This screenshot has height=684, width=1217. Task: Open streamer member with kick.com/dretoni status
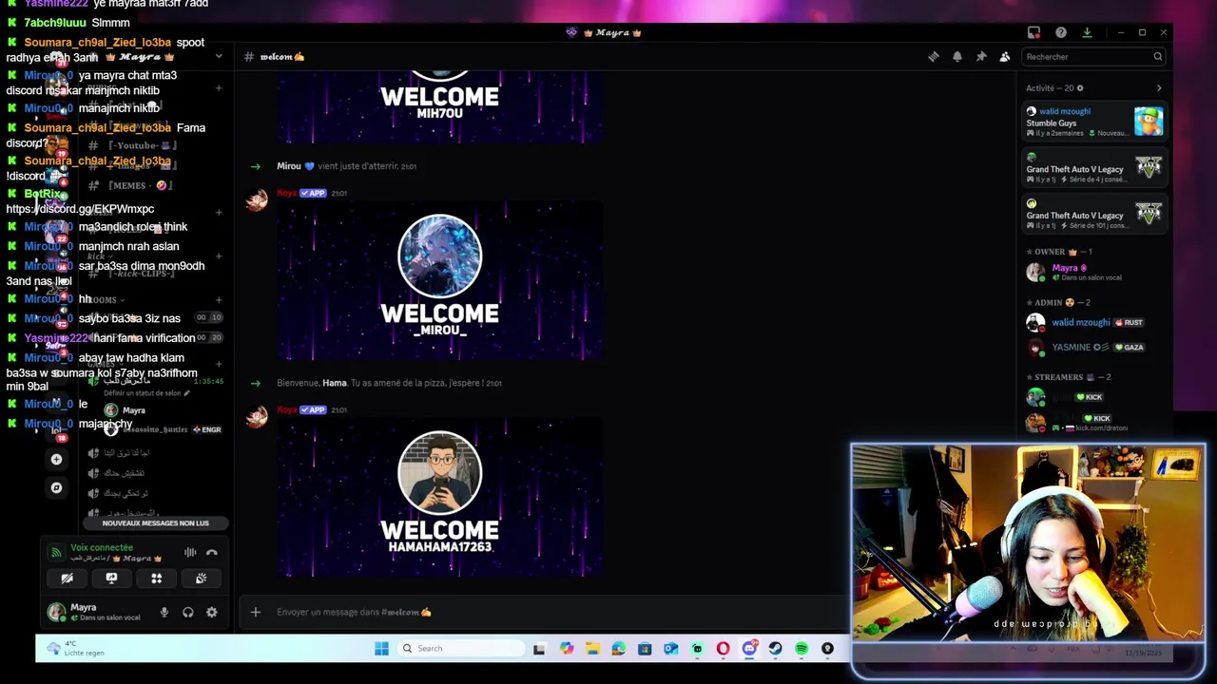click(x=1094, y=422)
